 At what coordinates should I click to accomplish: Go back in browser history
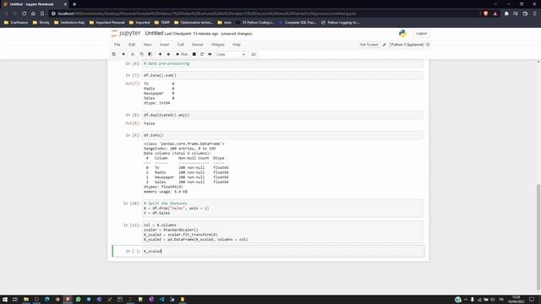pyautogui.click(x=6, y=14)
